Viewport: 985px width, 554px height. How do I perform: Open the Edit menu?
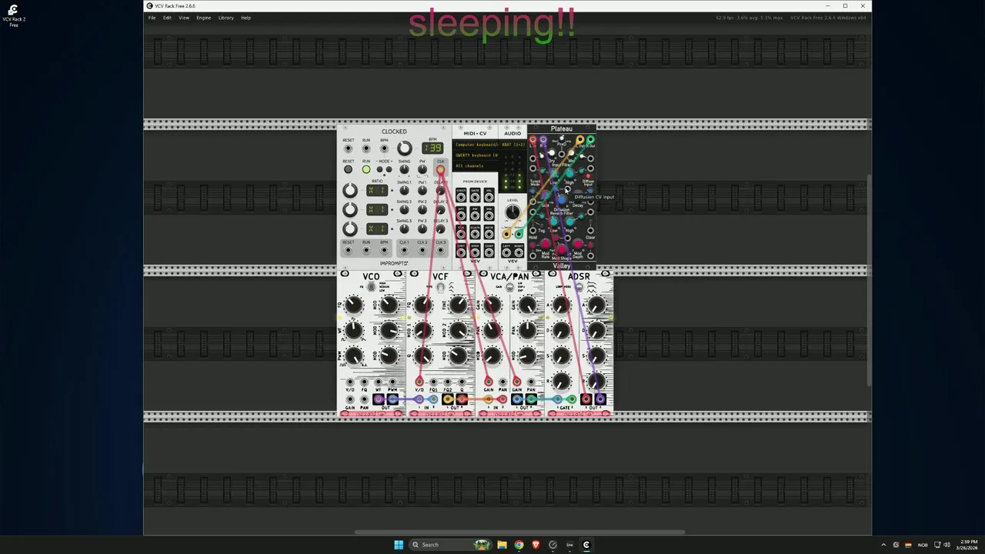167,18
